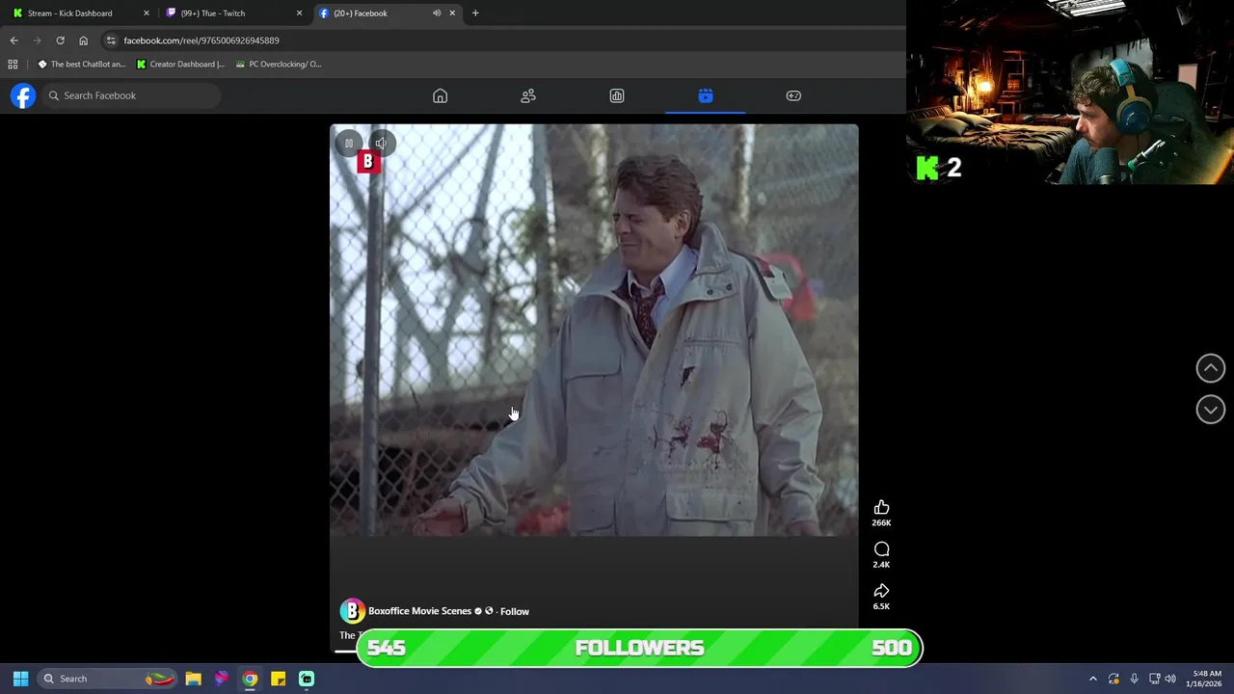Open Sticky Notes from the taskbar
The height and width of the screenshot is (694, 1234).
coord(278,679)
